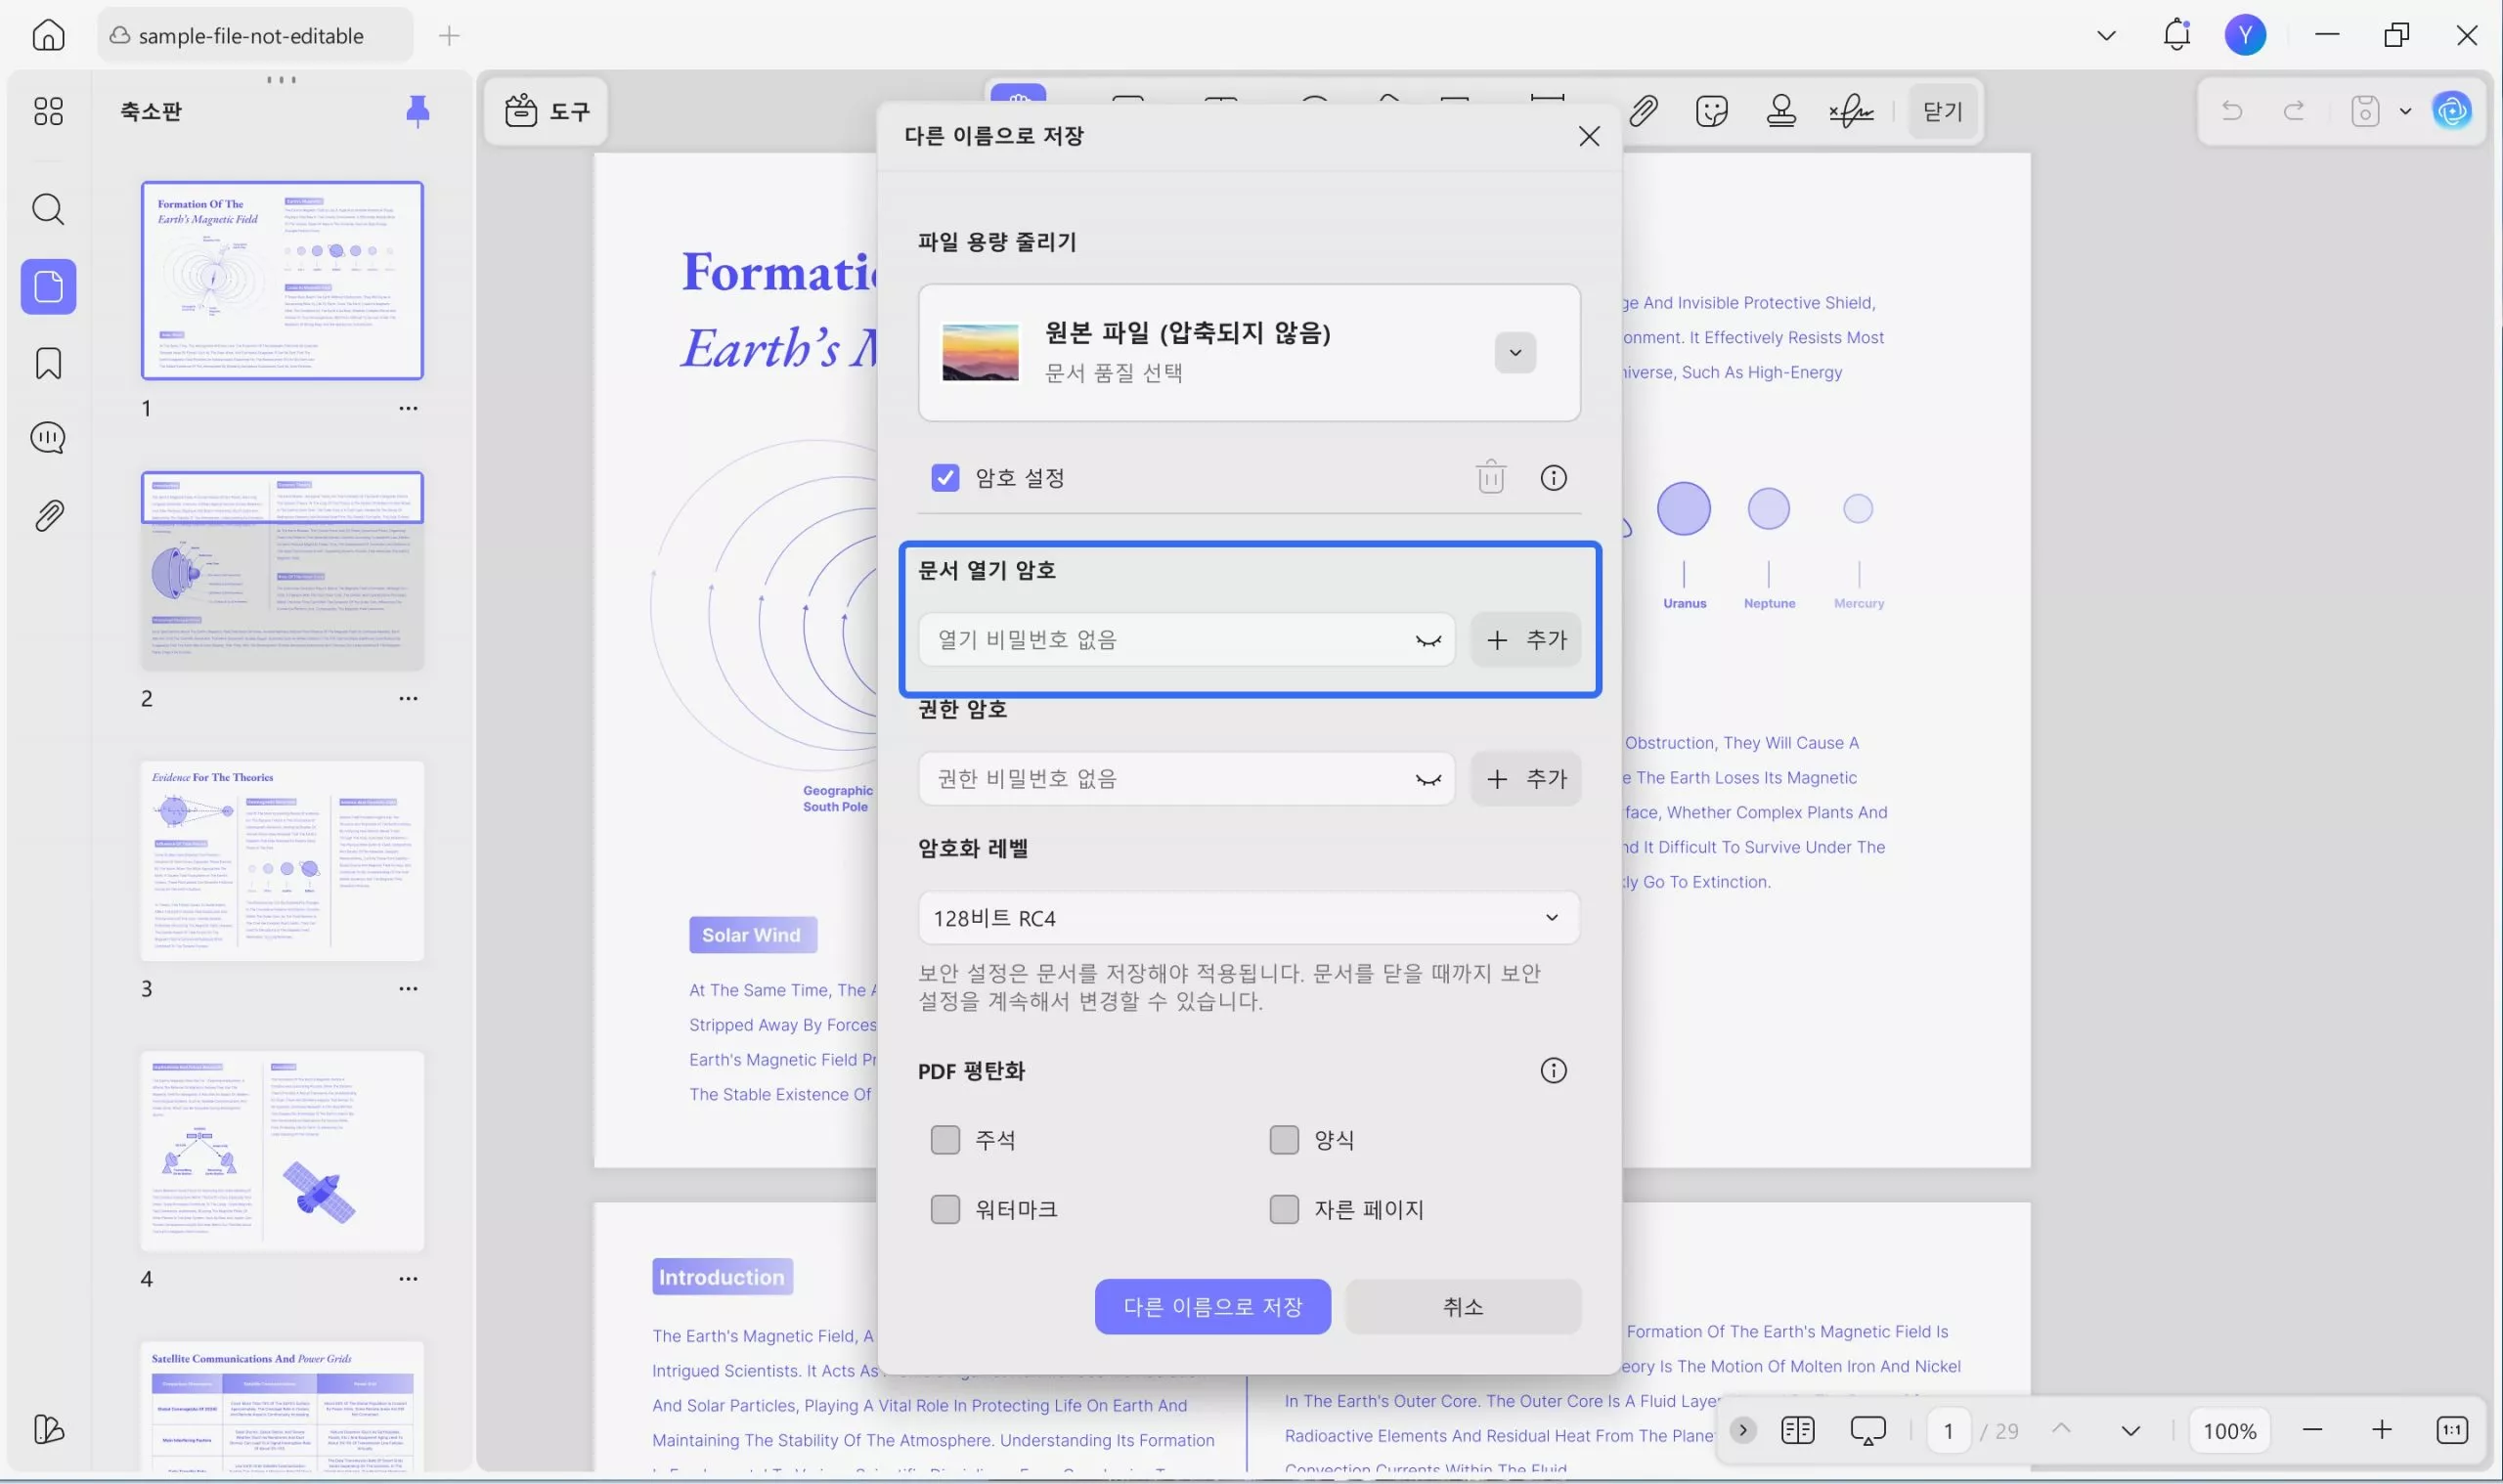Check the 주석 flatten option
This screenshot has height=1484, width=2503.
click(x=944, y=1140)
